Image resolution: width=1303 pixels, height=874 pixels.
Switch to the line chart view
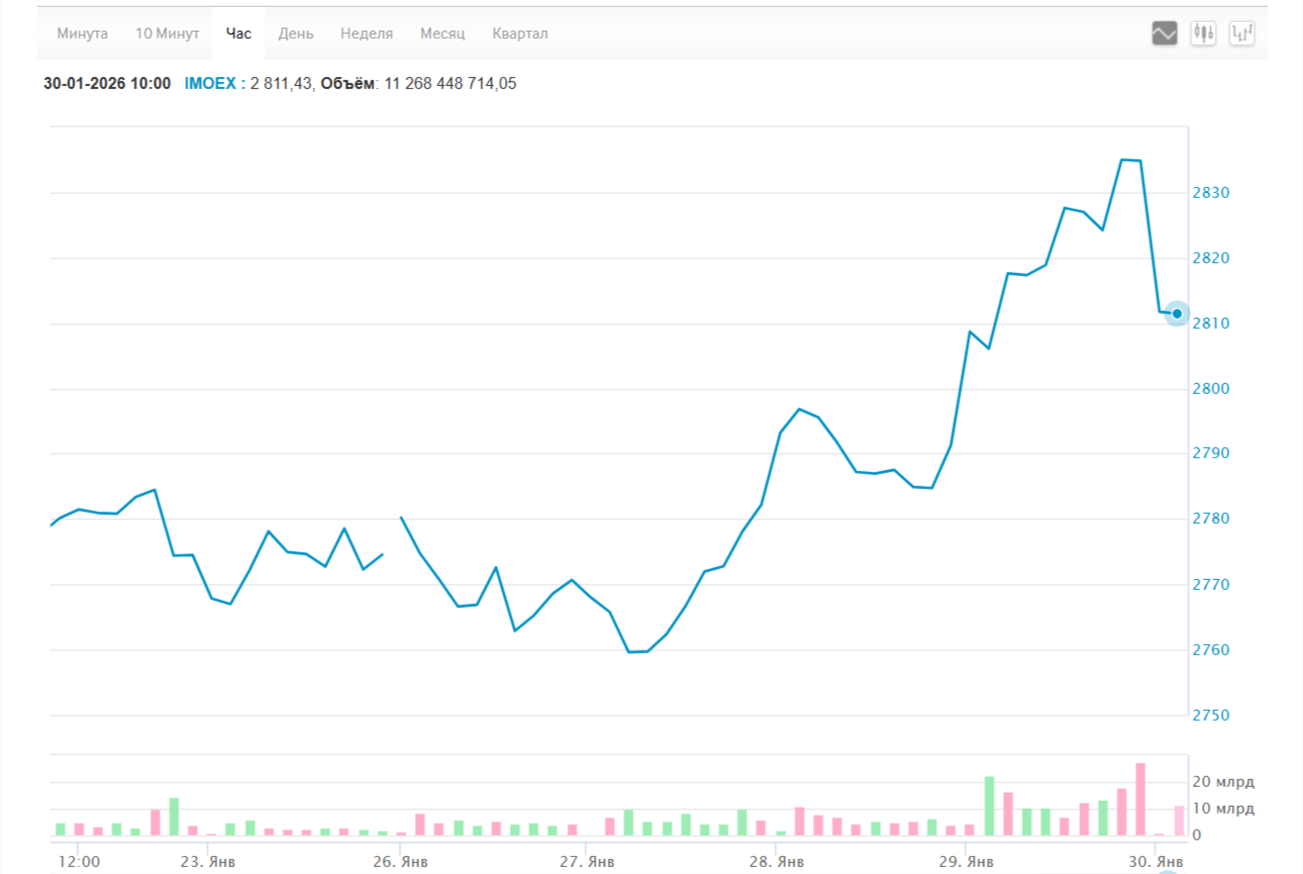(x=1164, y=34)
